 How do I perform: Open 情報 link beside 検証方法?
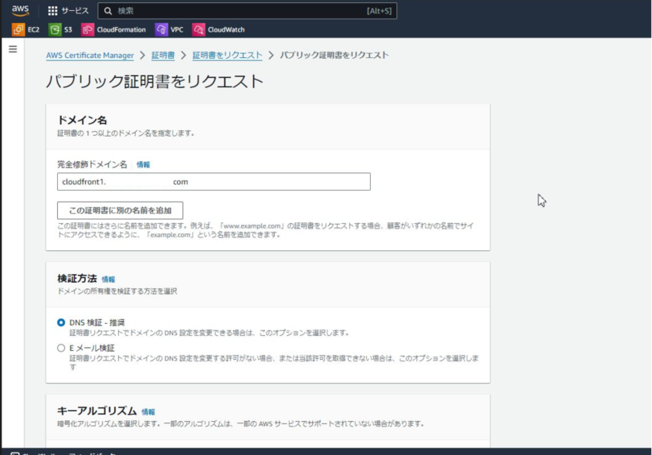point(108,280)
